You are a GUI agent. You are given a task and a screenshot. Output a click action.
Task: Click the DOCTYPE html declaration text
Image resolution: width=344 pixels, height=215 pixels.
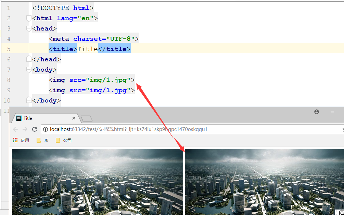[x=63, y=8]
